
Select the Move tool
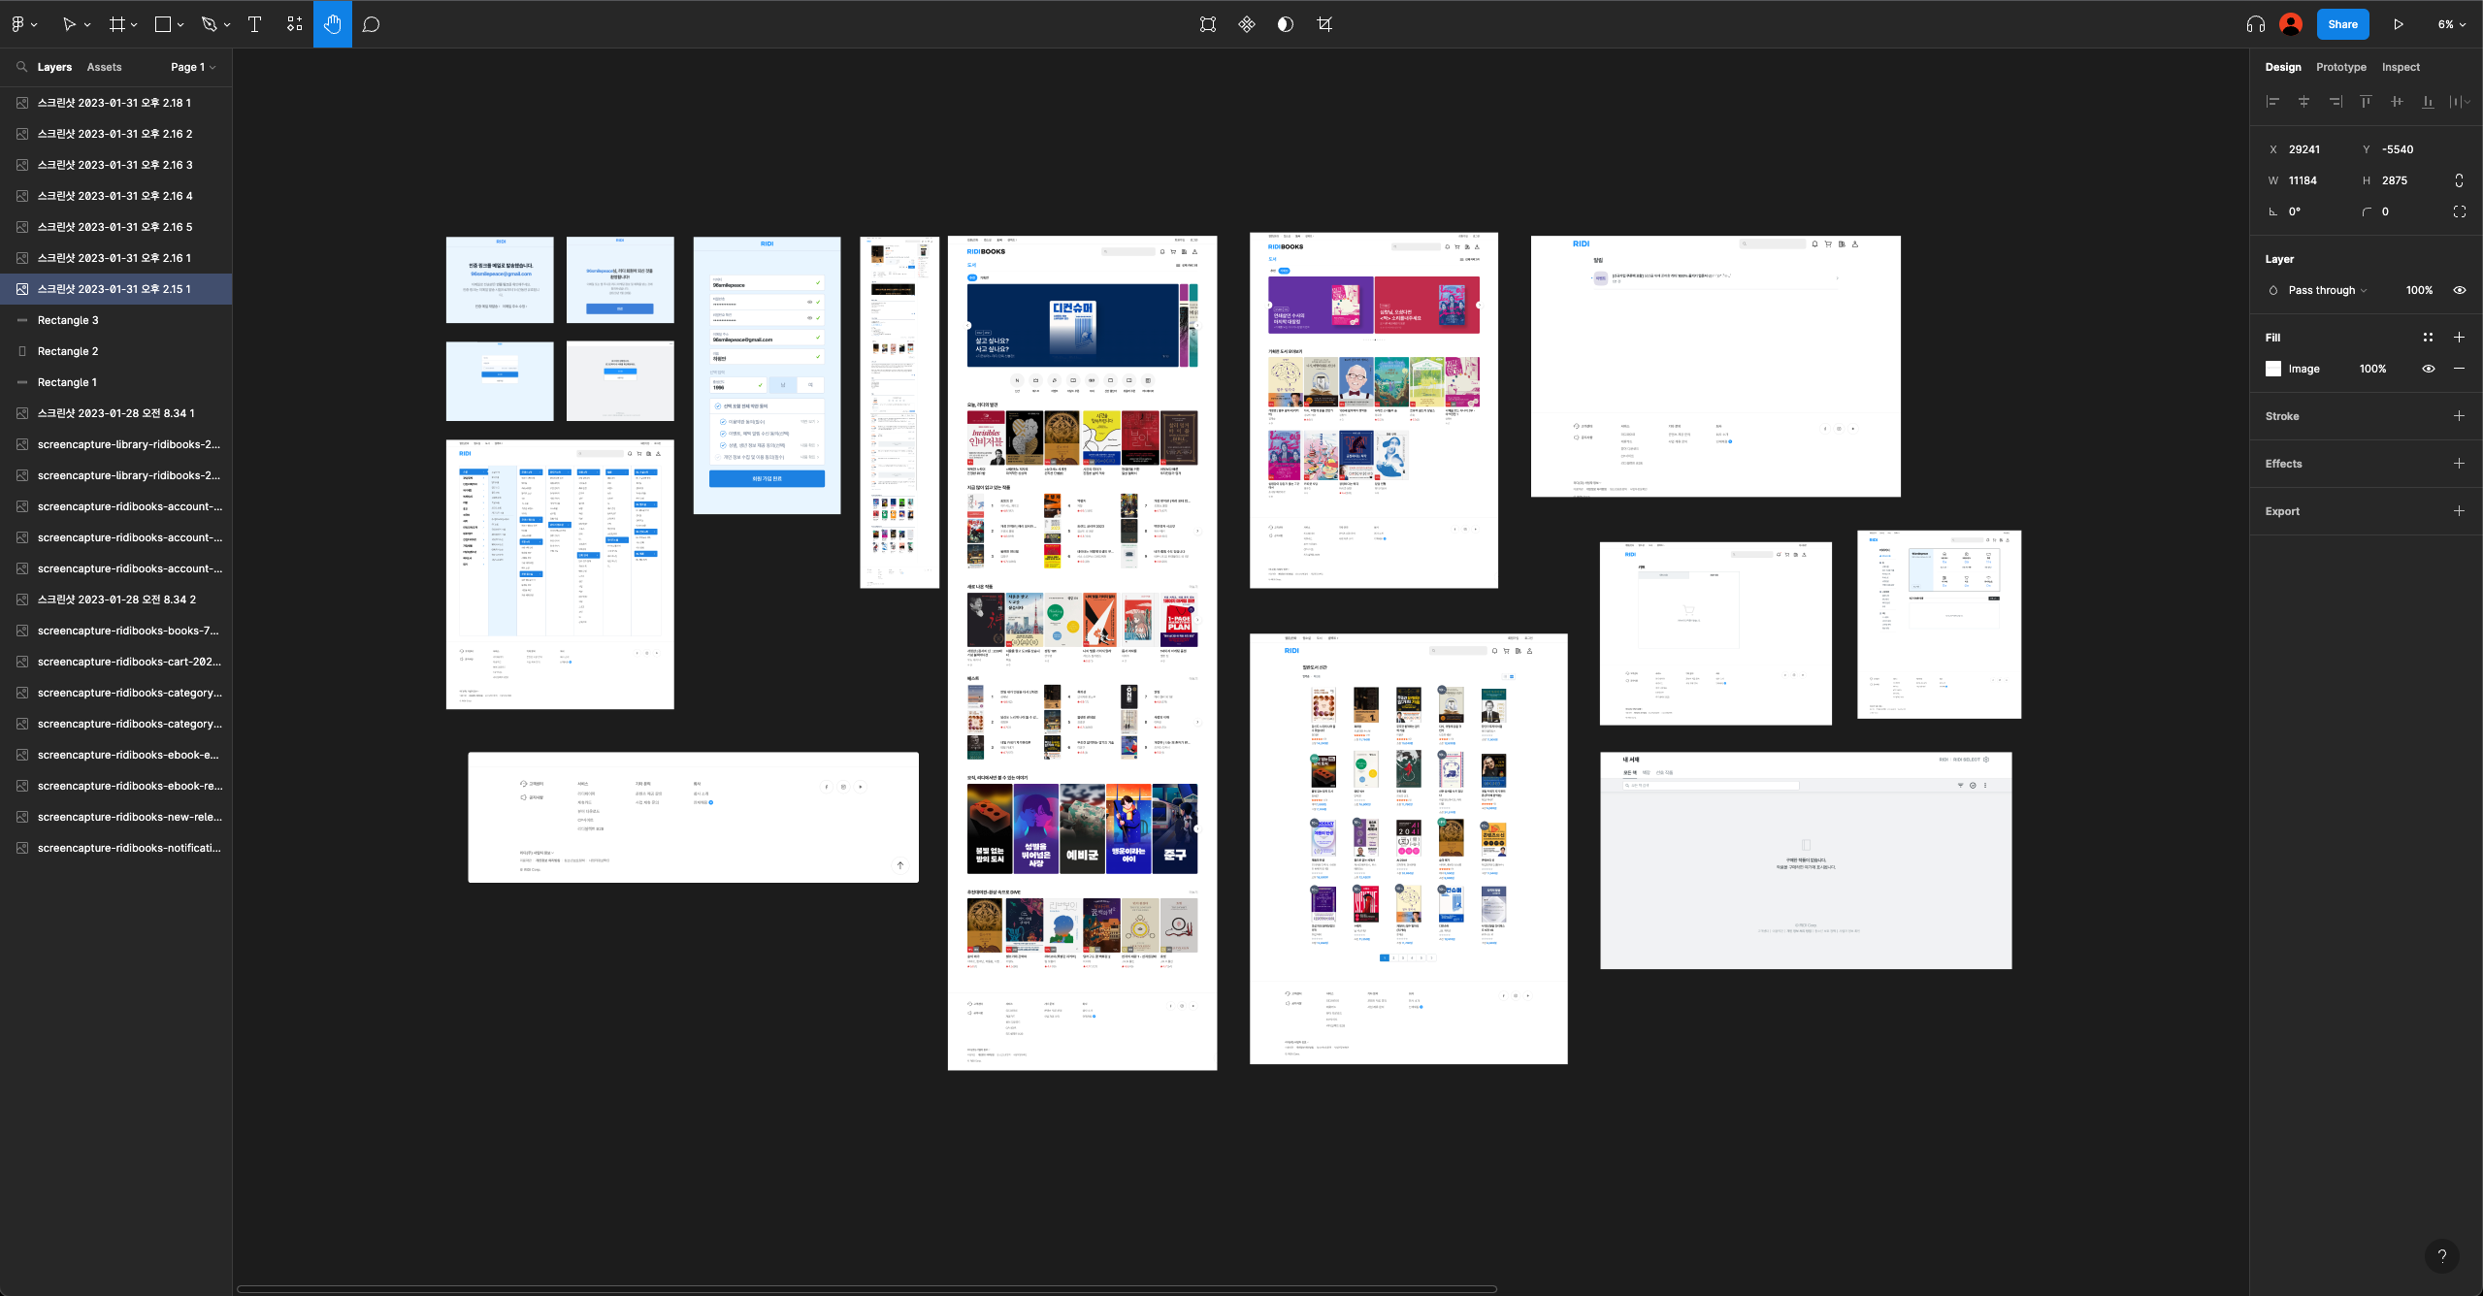point(69,24)
